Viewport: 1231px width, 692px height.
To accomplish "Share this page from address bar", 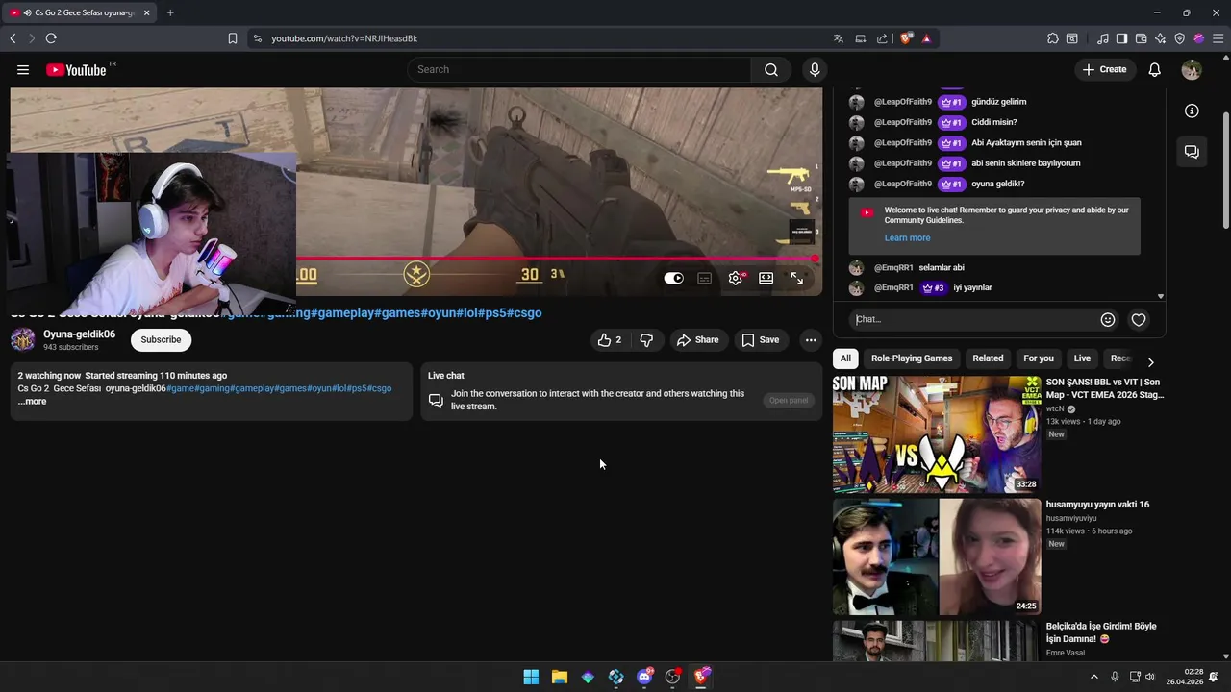I will coord(882,38).
